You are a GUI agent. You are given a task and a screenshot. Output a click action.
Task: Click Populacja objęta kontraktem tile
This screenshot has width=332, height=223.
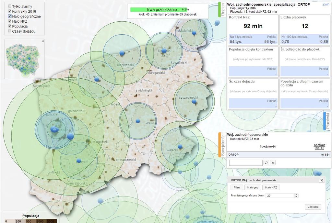coord(253,62)
